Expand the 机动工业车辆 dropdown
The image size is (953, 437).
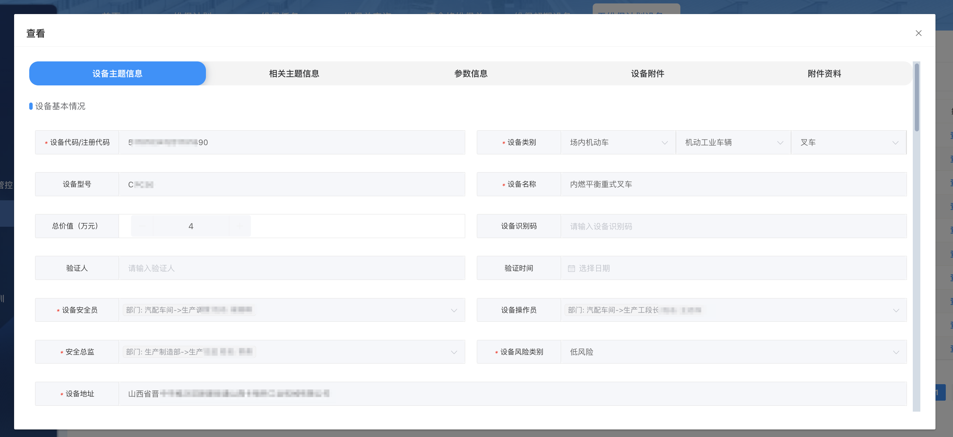point(780,142)
